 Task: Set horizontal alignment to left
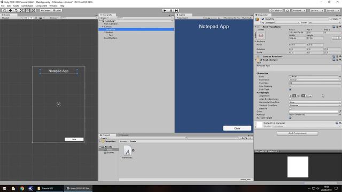pyautogui.click(x=291, y=96)
